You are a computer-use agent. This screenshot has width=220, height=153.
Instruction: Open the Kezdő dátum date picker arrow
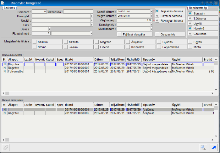point(151,11)
